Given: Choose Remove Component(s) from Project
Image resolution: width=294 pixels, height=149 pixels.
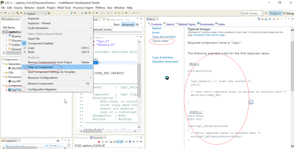Looking at the screenshot, I should pyautogui.click(x=57, y=62).
